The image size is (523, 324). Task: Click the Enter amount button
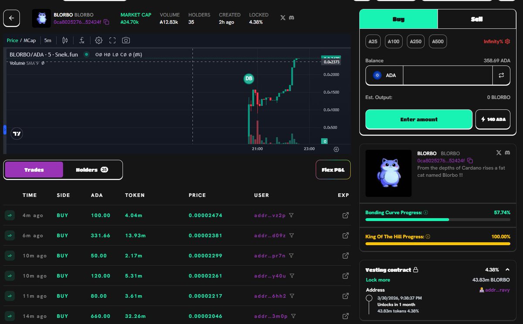click(419, 119)
